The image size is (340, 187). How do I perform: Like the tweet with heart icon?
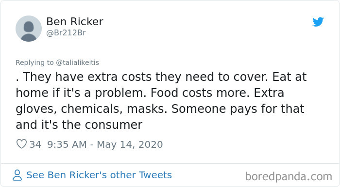[21, 144]
